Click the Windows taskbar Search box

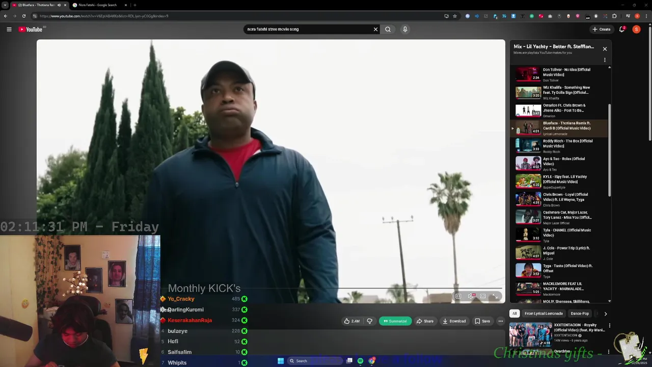pos(315,361)
